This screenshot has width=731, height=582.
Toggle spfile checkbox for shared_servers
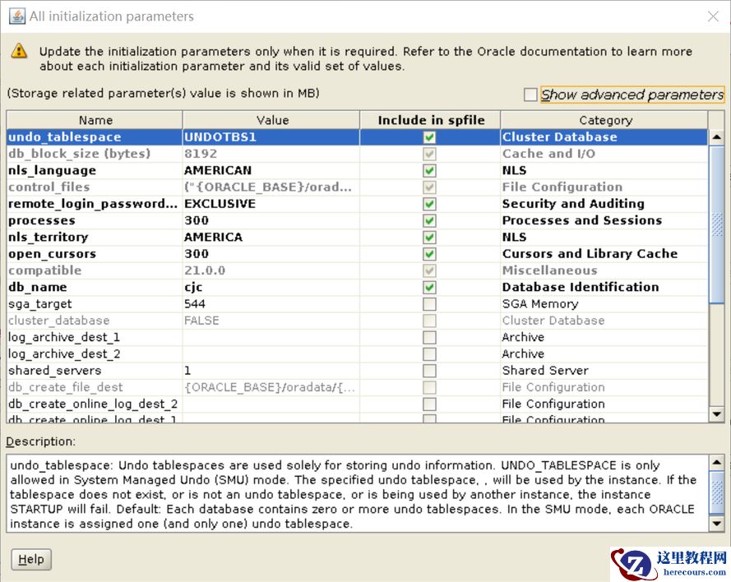click(x=429, y=371)
